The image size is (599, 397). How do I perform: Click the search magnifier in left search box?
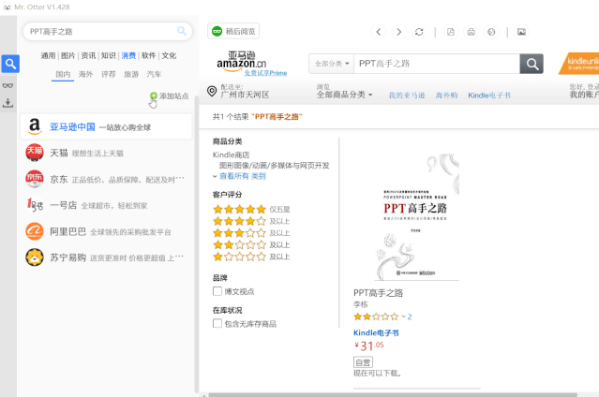point(182,31)
